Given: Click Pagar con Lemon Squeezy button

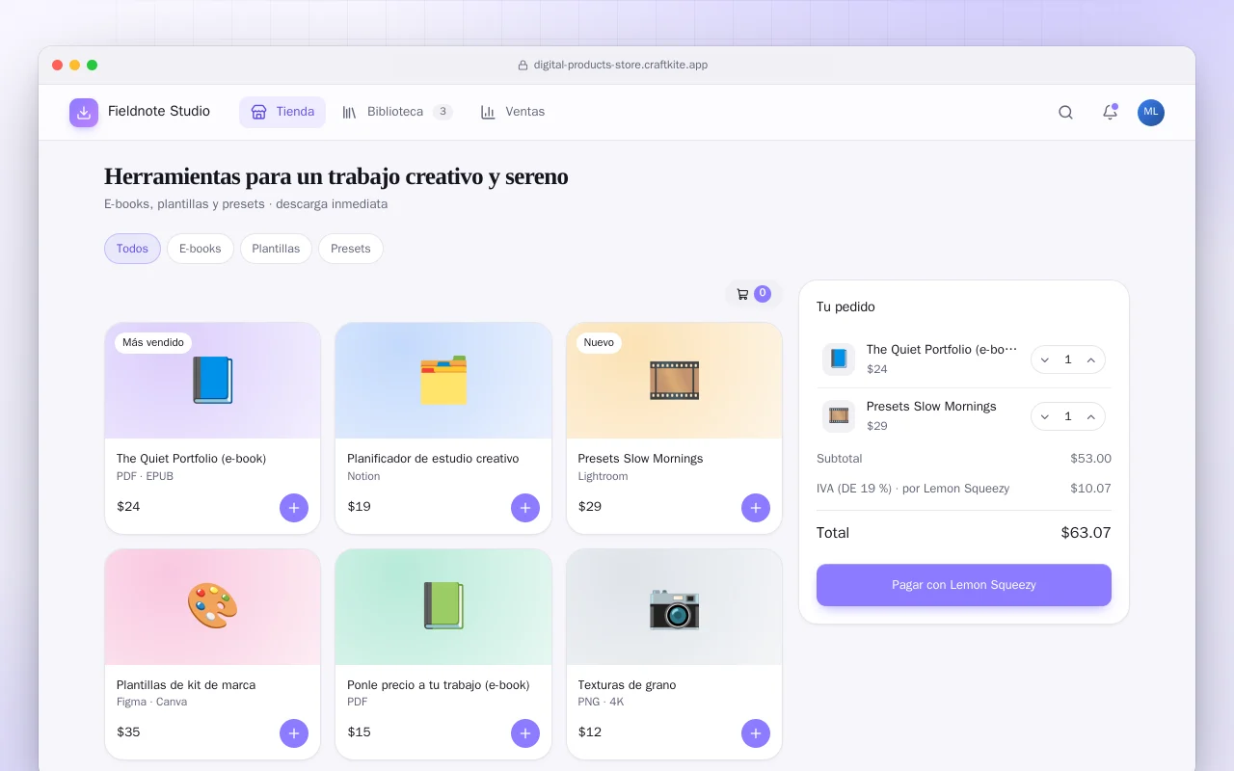Looking at the screenshot, I should (964, 585).
